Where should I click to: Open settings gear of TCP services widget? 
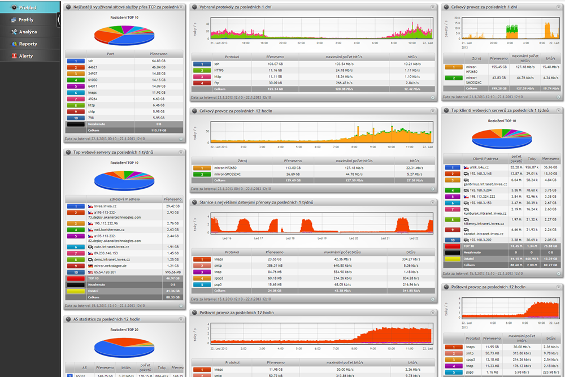[x=181, y=139]
